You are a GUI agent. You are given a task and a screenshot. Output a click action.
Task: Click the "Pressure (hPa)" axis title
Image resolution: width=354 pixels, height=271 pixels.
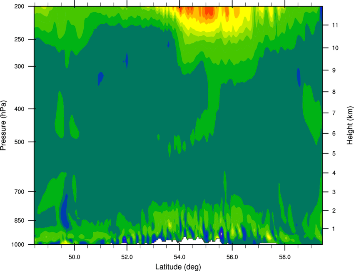pyautogui.click(x=4, y=125)
